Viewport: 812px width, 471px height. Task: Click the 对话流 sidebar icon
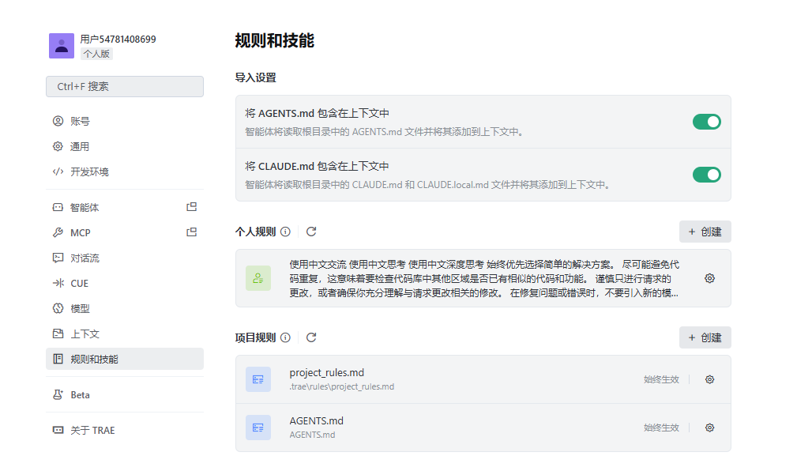click(x=56, y=257)
